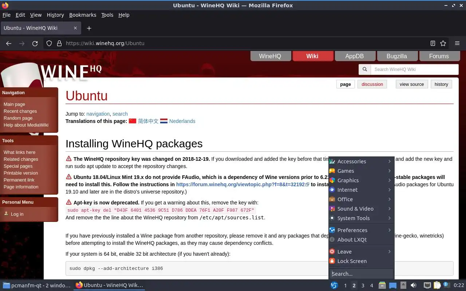Switch to virtual desktop 3
Screen dimensions: 466x291
coord(363,286)
